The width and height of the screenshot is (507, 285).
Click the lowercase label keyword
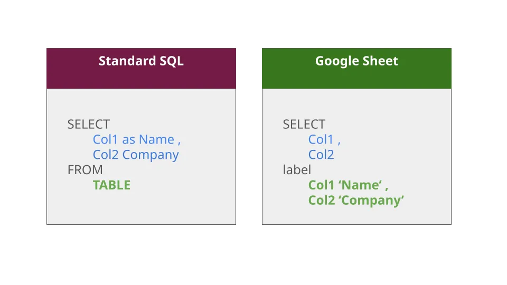coord(297,170)
